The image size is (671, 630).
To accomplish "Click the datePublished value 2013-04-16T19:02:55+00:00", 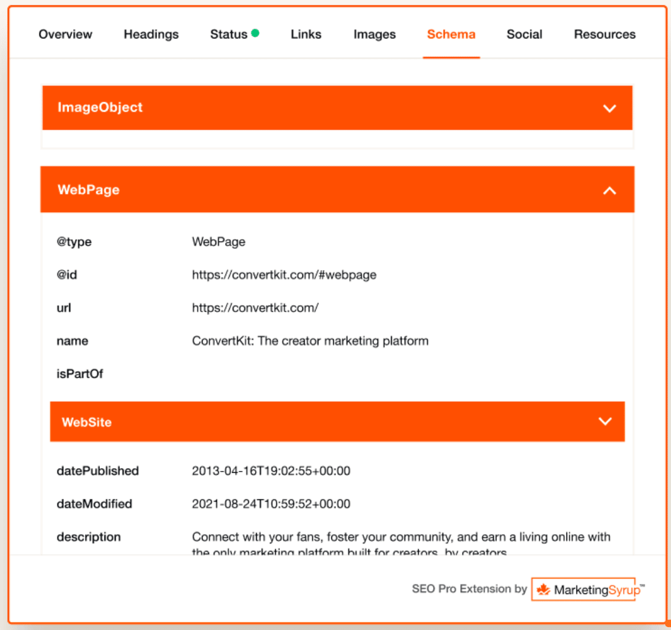I will [x=271, y=471].
